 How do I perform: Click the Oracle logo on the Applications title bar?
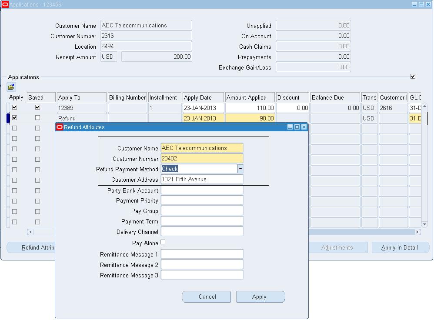pyautogui.click(x=5, y=4)
